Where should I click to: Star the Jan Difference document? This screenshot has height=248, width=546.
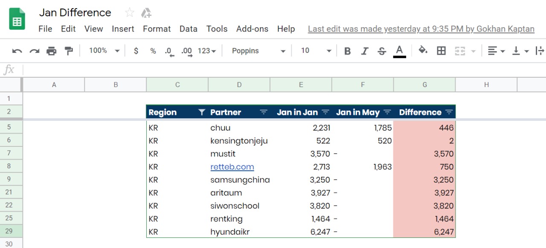(130, 13)
